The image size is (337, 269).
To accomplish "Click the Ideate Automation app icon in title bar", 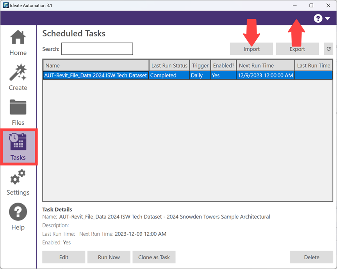I will [6, 5].
